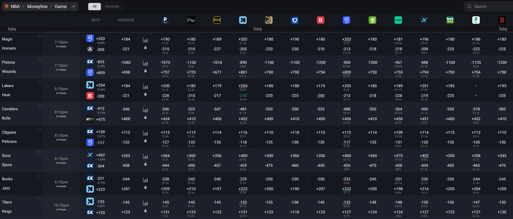Select the Pistons team name
The width and height of the screenshot is (513, 219).
pyautogui.click(x=9, y=62)
